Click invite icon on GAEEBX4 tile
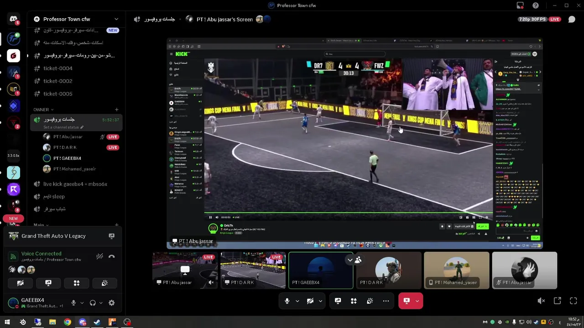 pyautogui.click(x=358, y=260)
